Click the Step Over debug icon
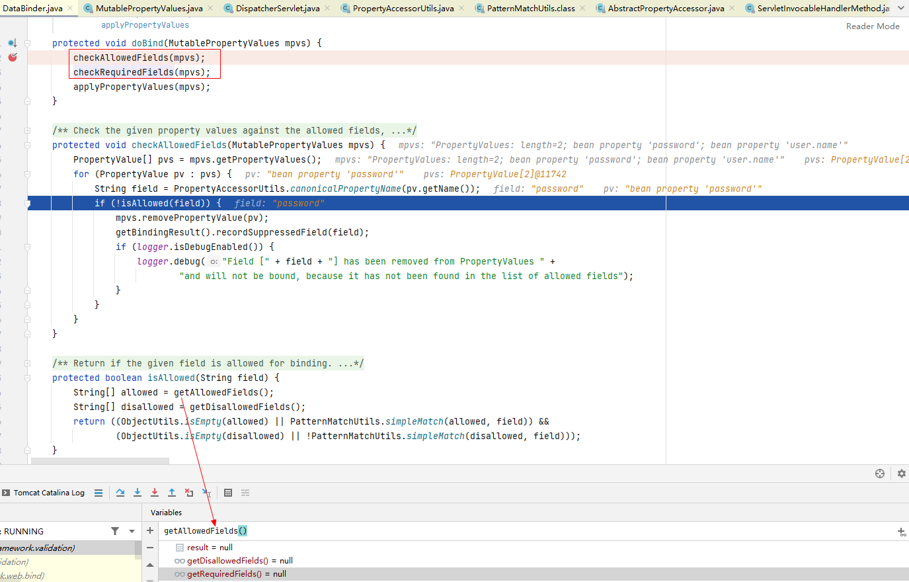This screenshot has height=582, width=909. click(x=120, y=493)
